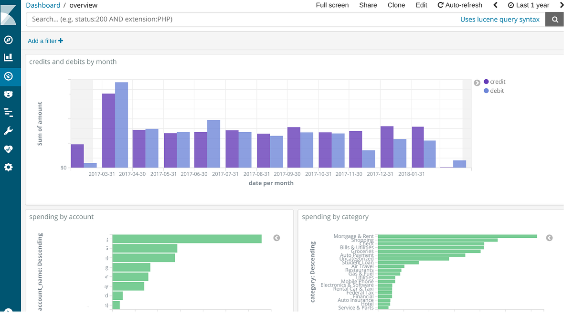Collapse the spending by category legend

[x=549, y=237]
